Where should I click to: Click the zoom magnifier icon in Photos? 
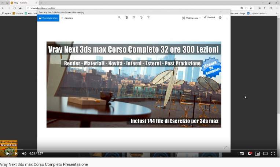(x=119, y=18)
